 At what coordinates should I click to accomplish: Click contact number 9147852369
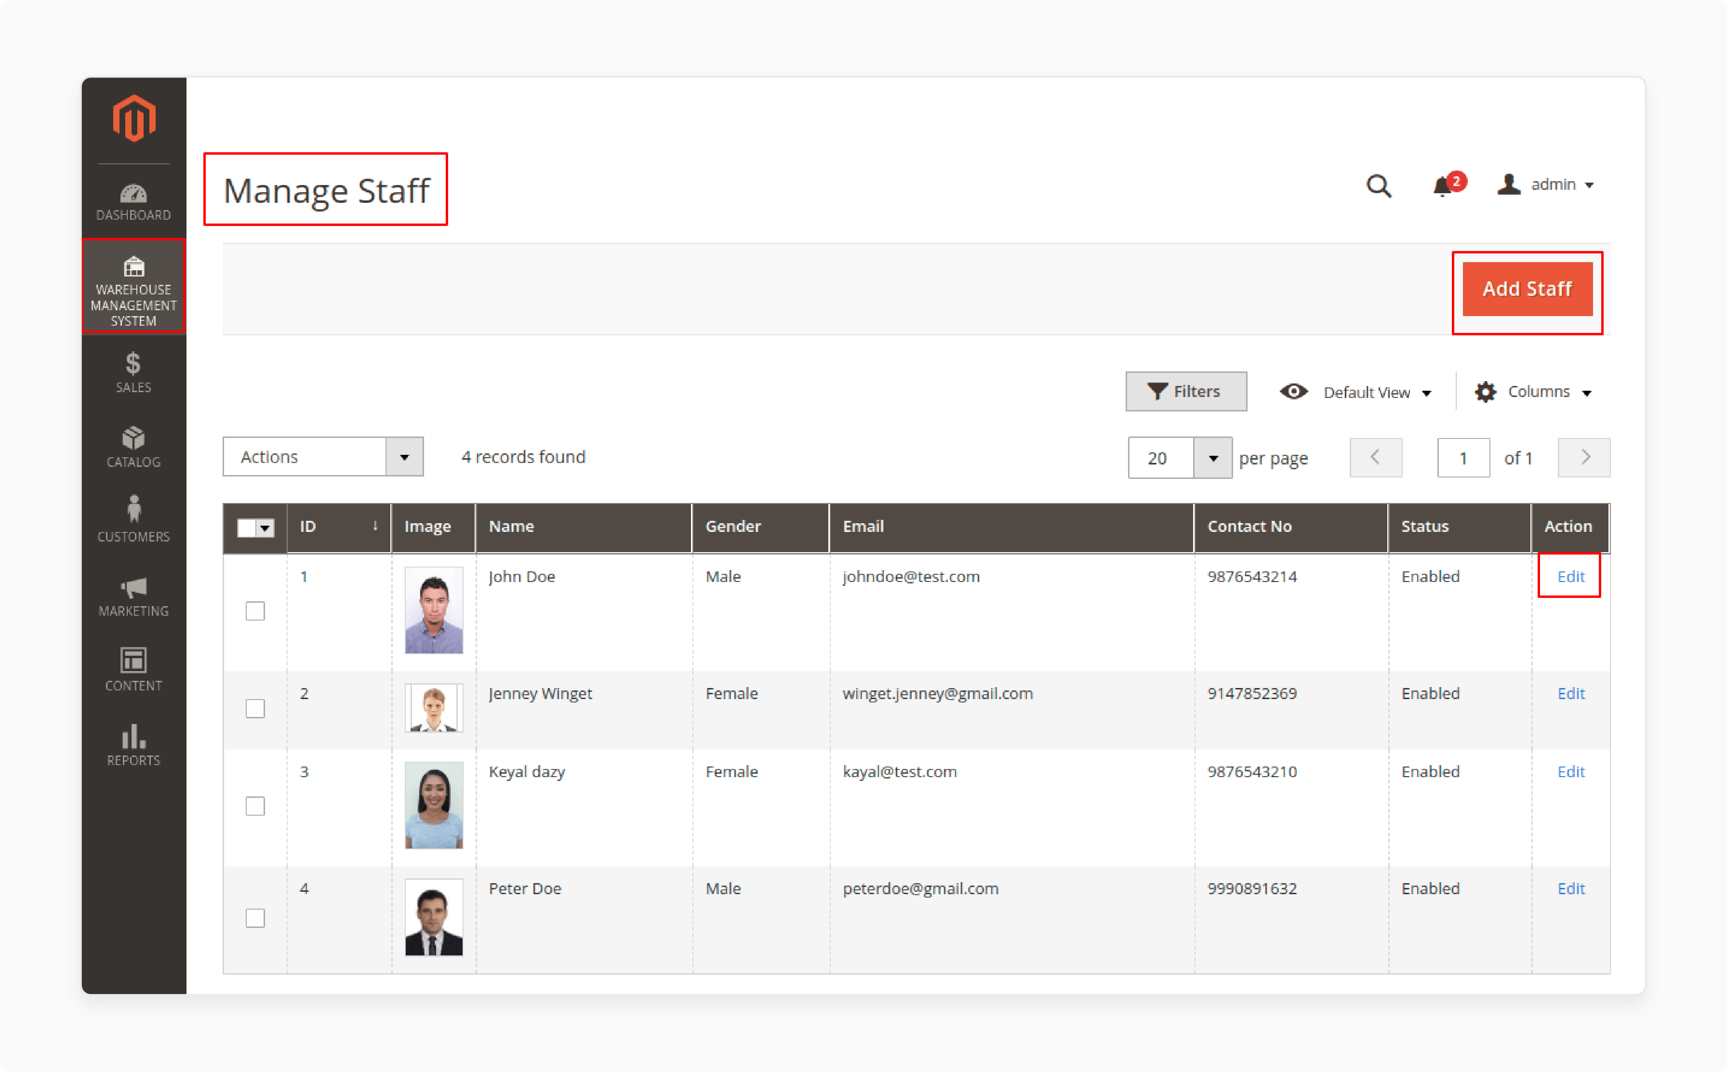[x=1252, y=693]
